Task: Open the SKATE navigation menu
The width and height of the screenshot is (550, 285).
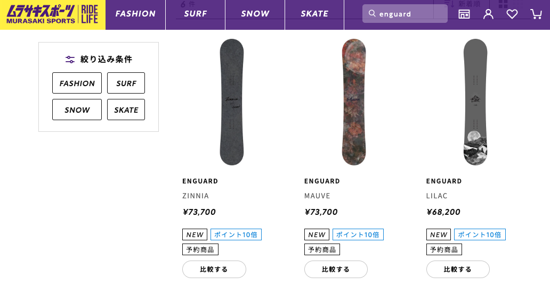Action: pyautogui.click(x=314, y=14)
